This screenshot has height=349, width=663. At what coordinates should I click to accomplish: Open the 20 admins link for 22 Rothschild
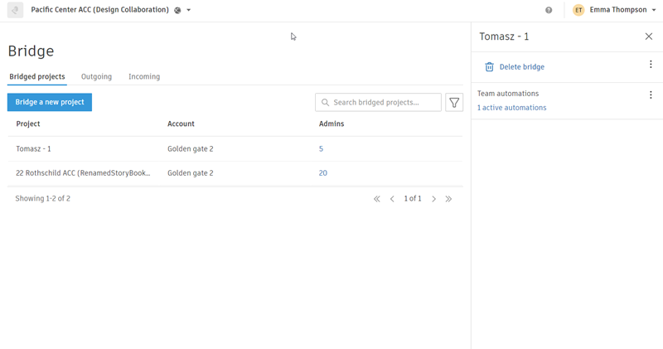coord(323,173)
